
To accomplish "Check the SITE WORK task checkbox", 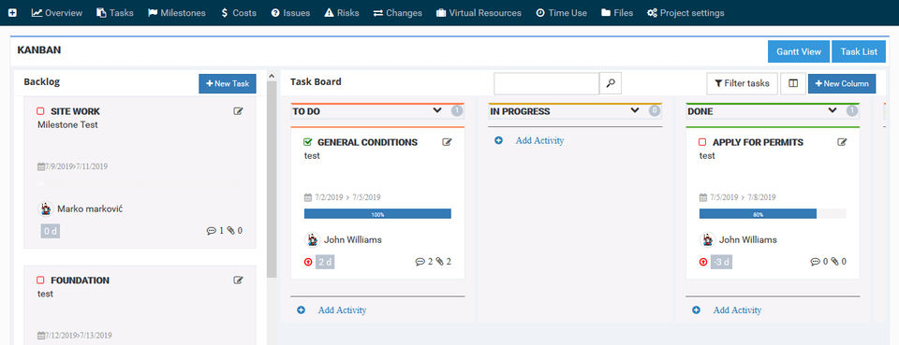I will pos(40,111).
